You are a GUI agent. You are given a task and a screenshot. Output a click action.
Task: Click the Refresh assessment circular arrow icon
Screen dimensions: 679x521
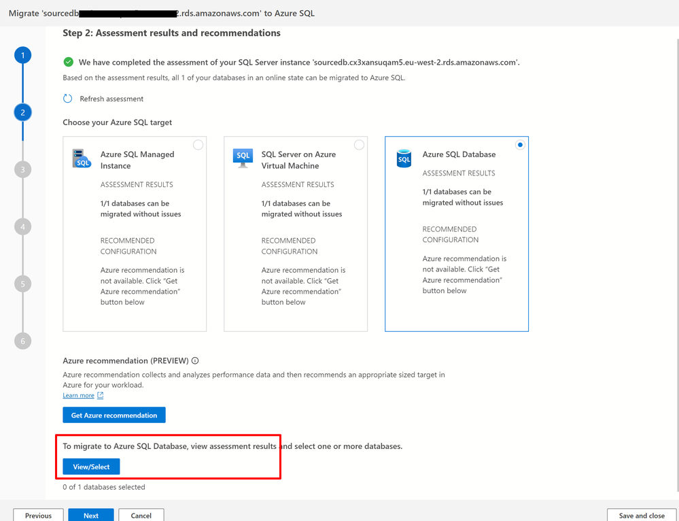pyautogui.click(x=67, y=99)
